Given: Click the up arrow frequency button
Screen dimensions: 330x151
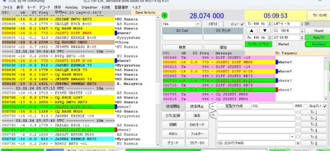Looking at the screenshot, I should tap(252, 31).
